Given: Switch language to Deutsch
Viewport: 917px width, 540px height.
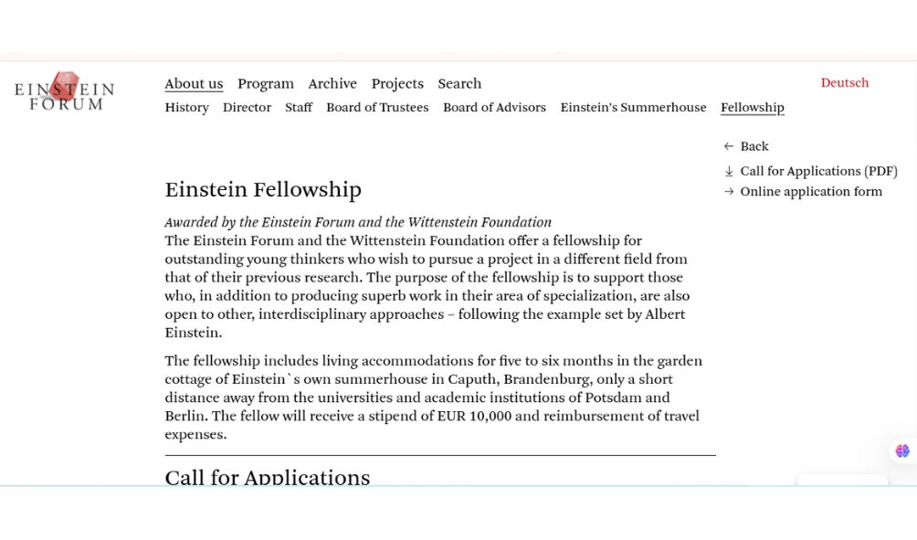Looking at the screenshot, I should tap(845, 83).
